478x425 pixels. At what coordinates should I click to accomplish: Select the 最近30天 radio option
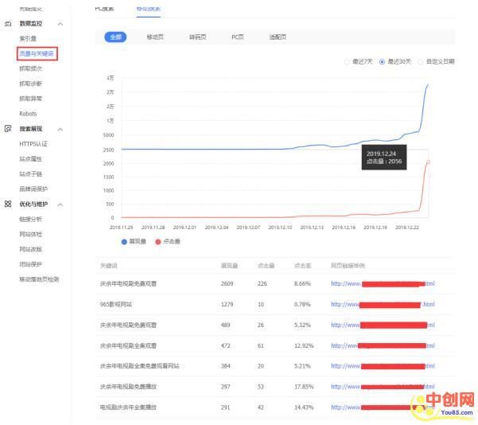383,61
